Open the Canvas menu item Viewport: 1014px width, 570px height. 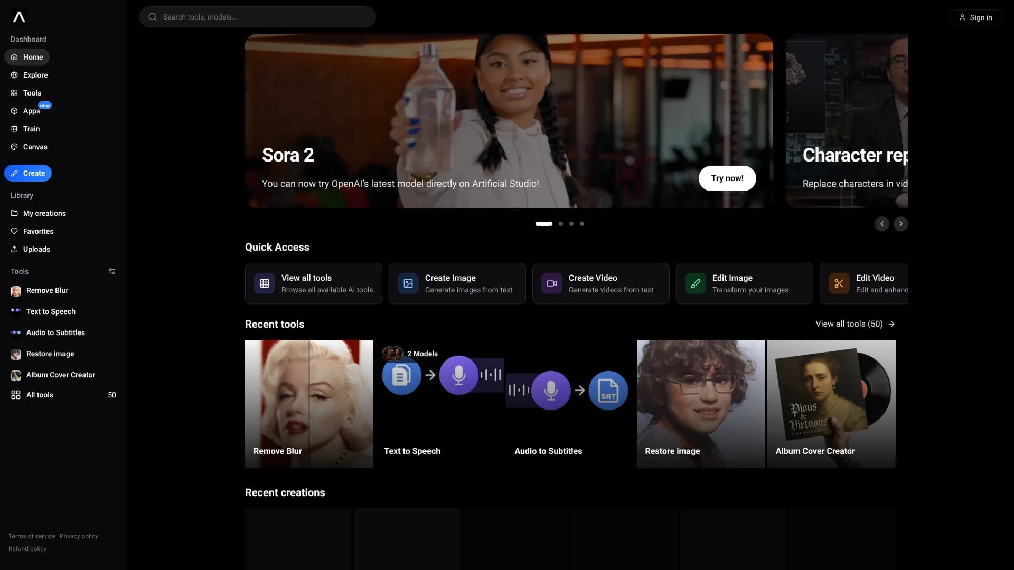[29, 147]
